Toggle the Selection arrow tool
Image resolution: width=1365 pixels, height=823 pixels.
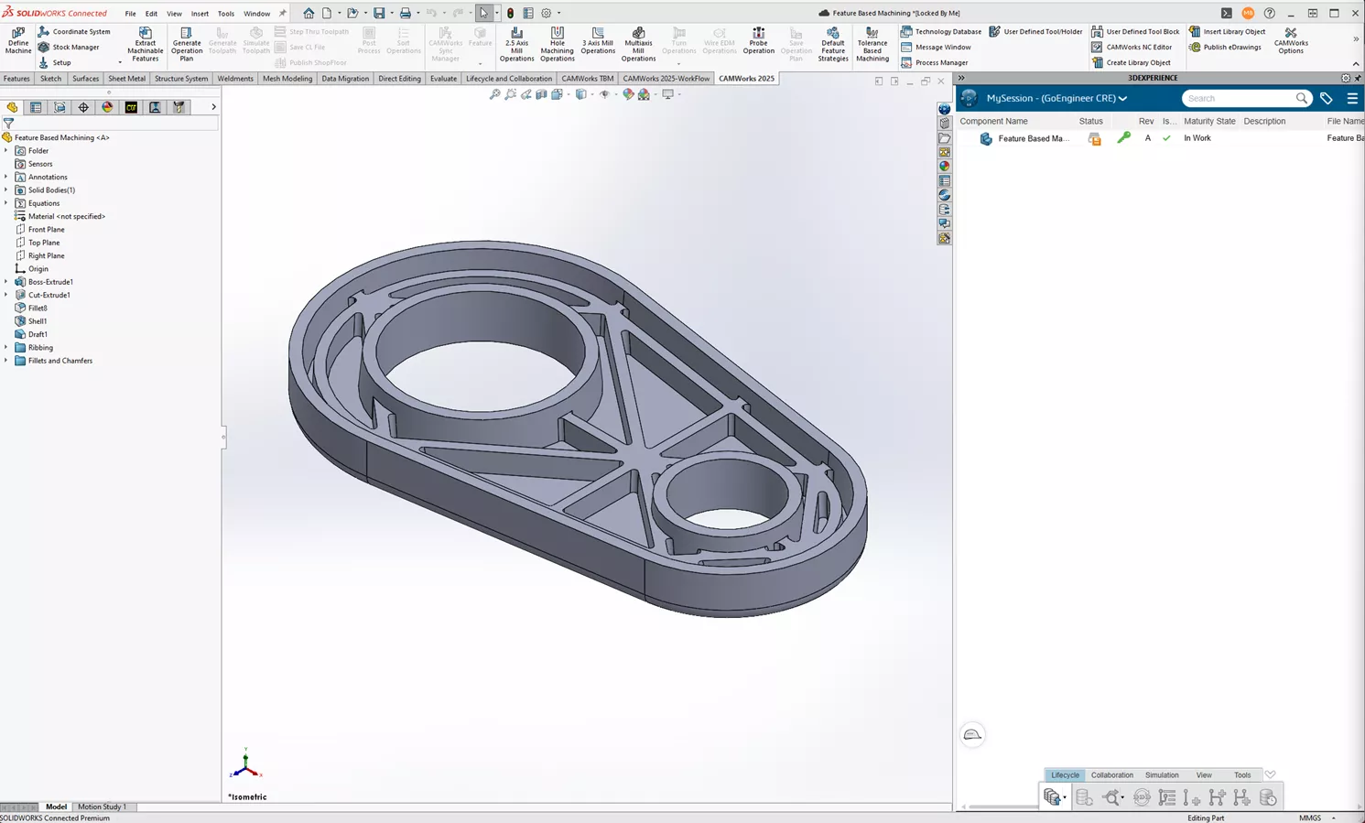click(483, 13)
